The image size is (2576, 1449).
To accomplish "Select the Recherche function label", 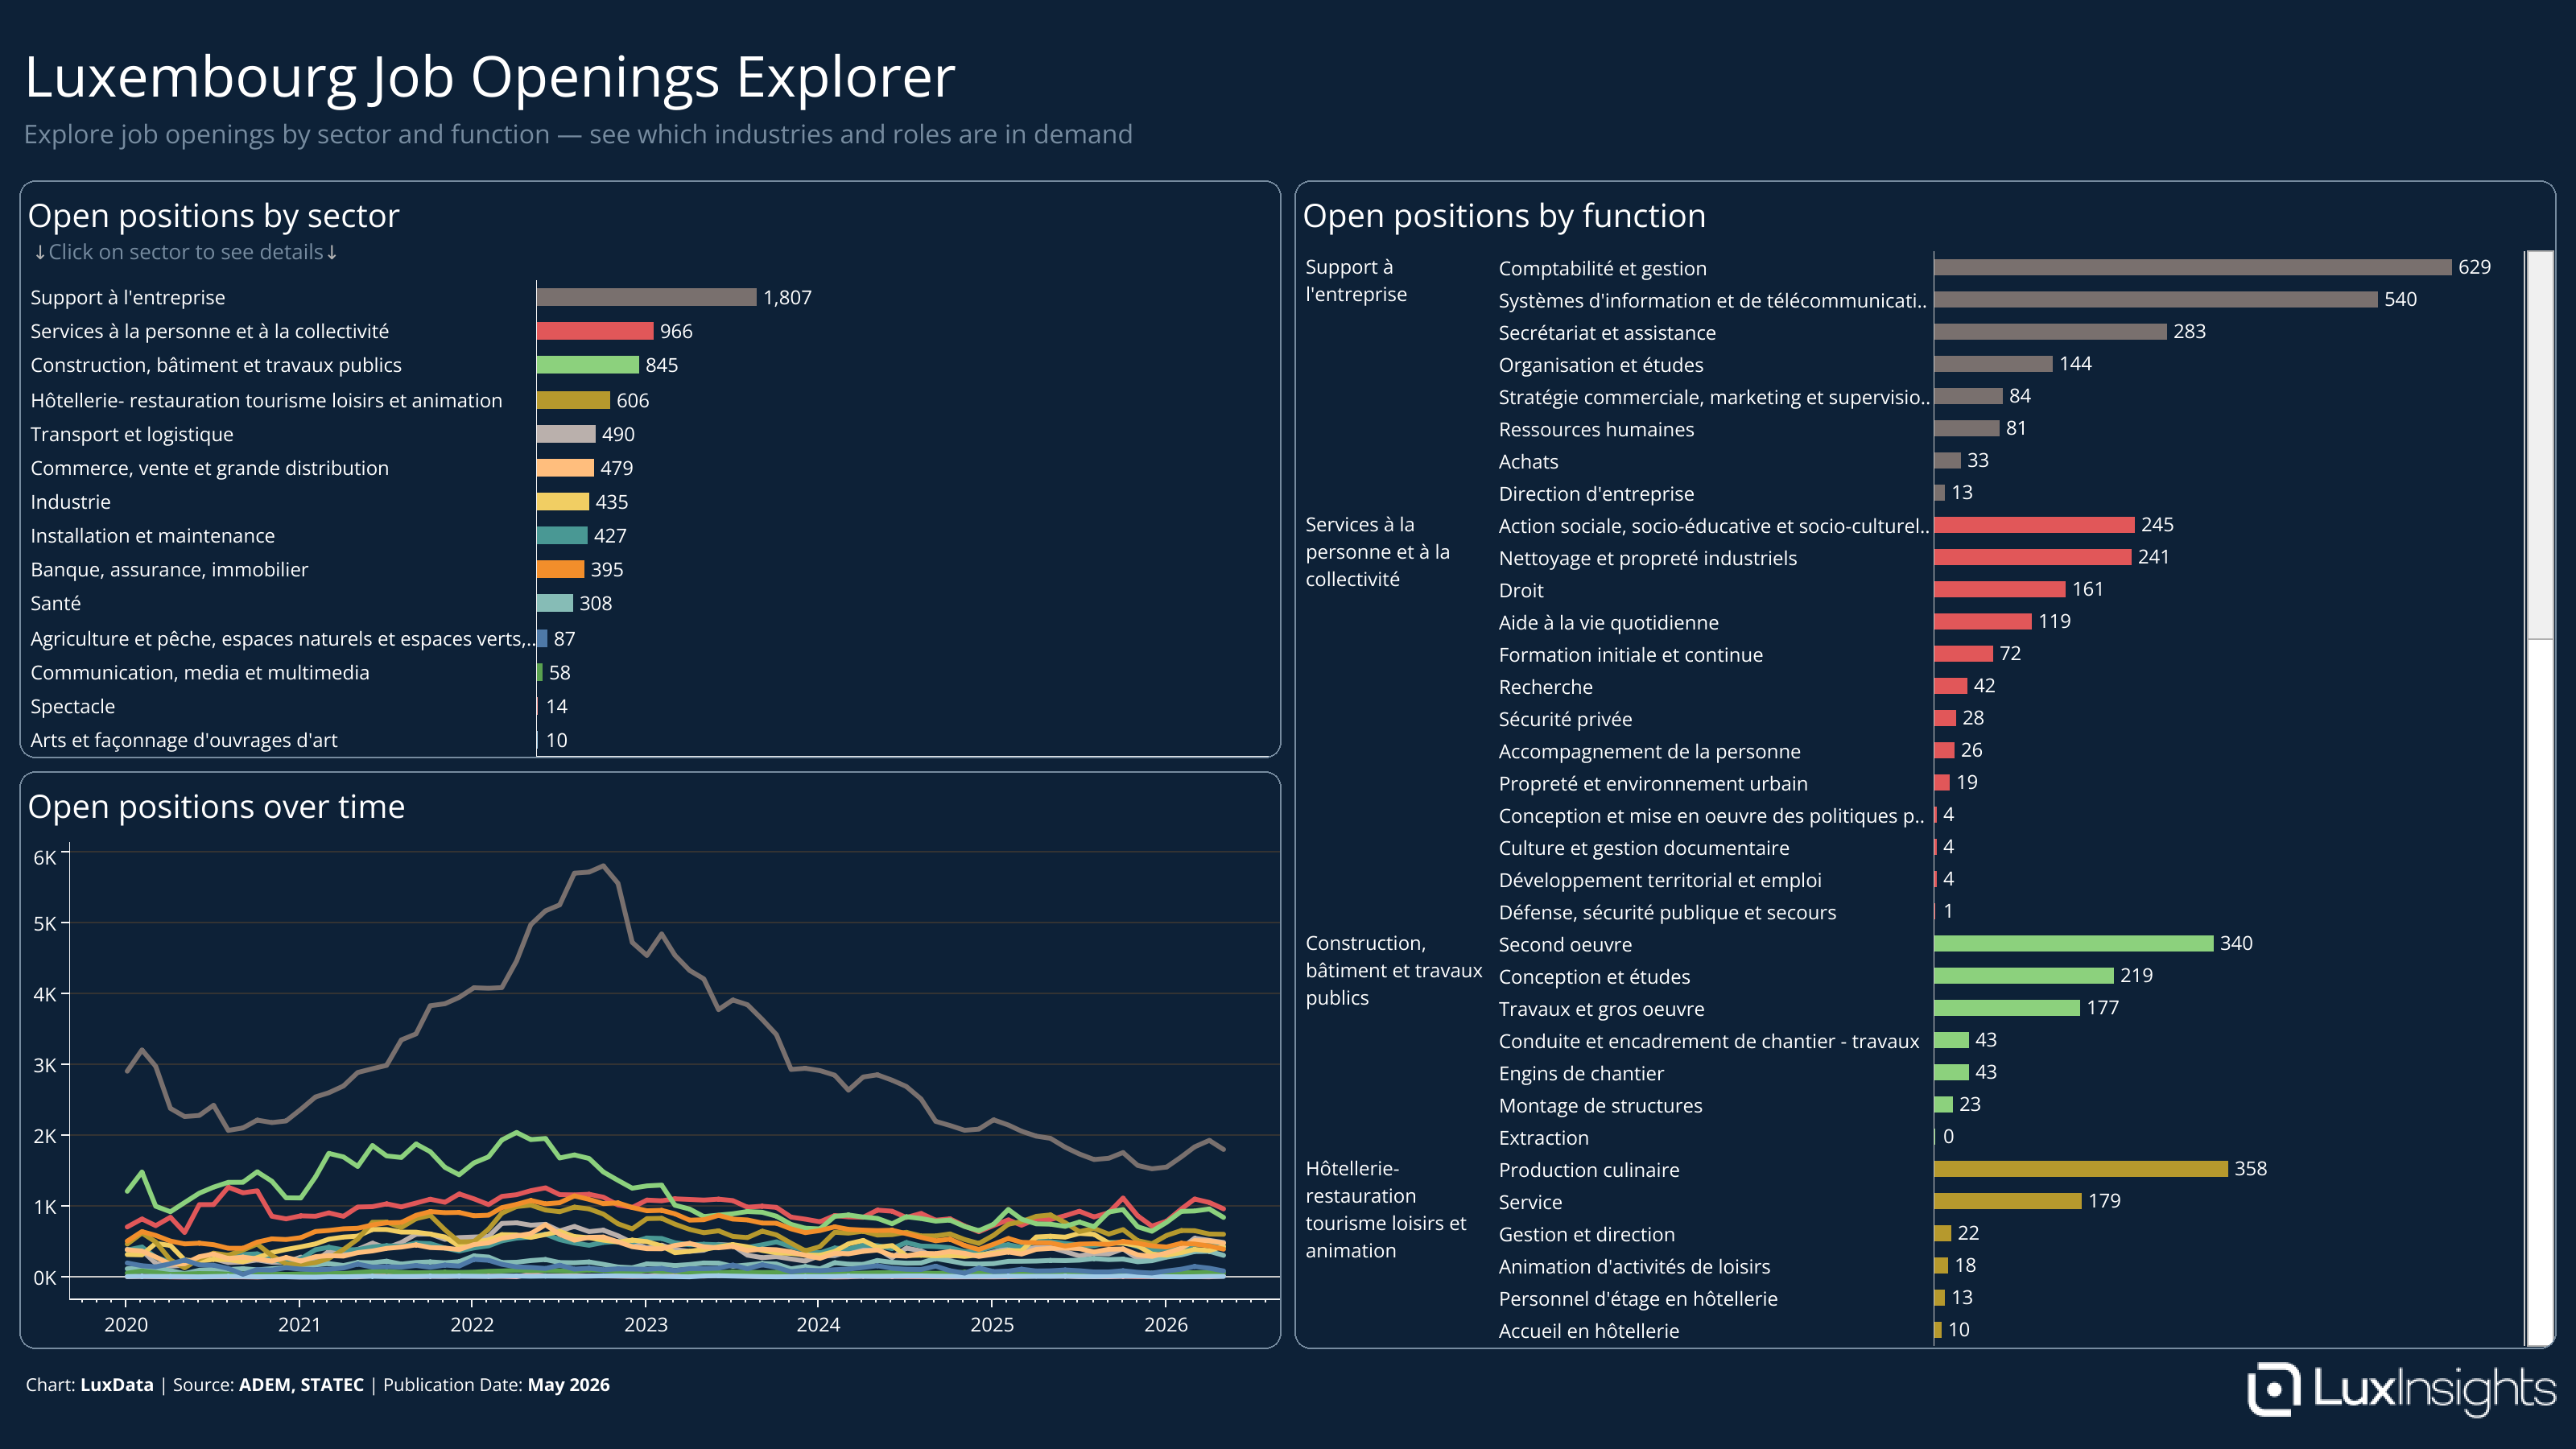I will pos(1545,687).
